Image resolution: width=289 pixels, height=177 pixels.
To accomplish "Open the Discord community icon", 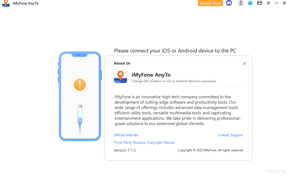I will (x=229, y=3).
